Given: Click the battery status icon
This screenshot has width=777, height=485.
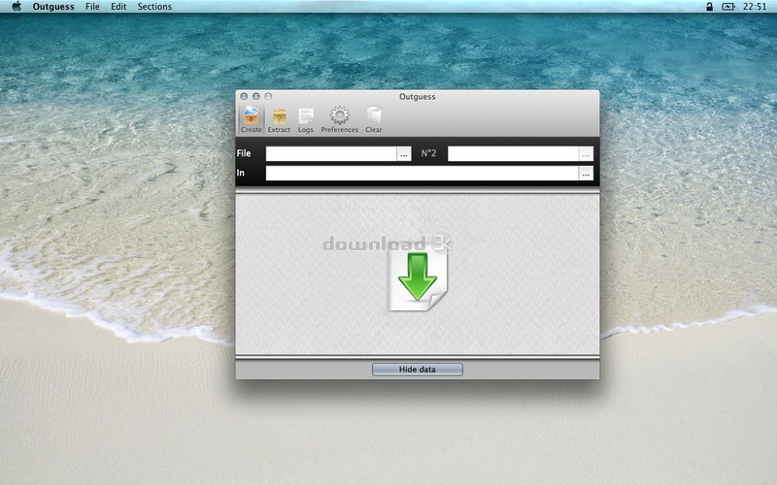Looking at the screenshot, I should 727,7.
